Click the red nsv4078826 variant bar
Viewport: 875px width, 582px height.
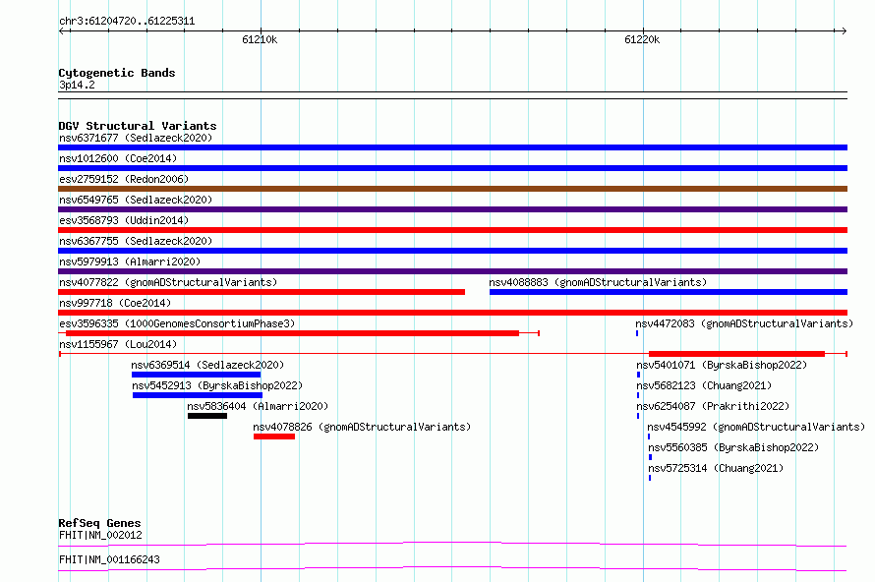pyautogui.click(x=274, y=436)
